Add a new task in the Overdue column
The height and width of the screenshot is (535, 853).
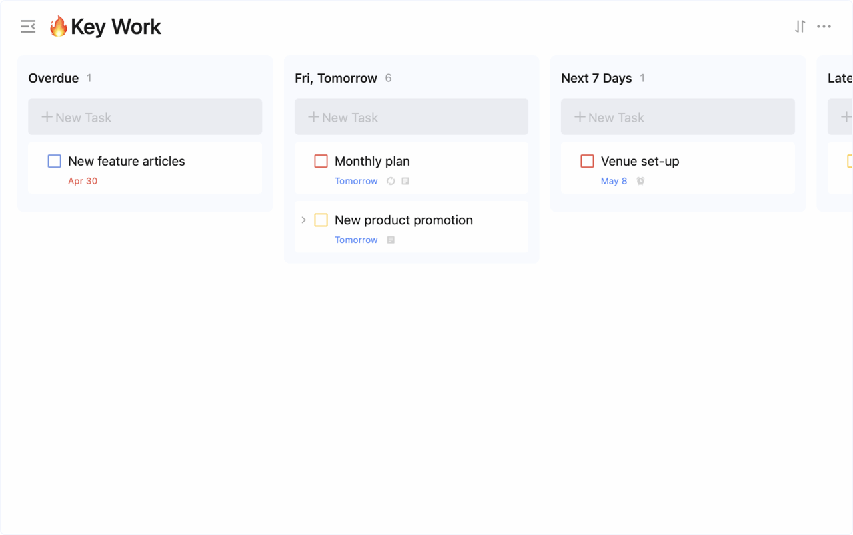tap(145, 117)
